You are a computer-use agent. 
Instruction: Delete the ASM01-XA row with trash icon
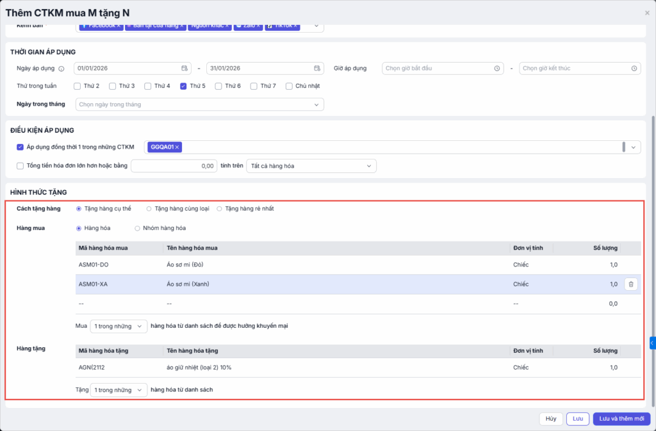(x=630, y=284)
